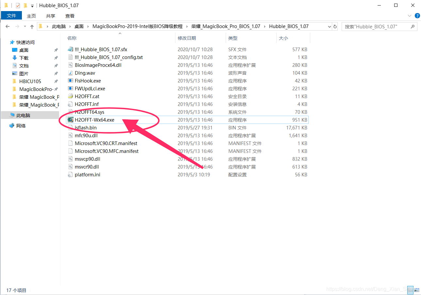Image resolution: width=421 pixels, height=295 pixels.
Task: Open the address bar history dropdown
Action: [x=329, y=26]
